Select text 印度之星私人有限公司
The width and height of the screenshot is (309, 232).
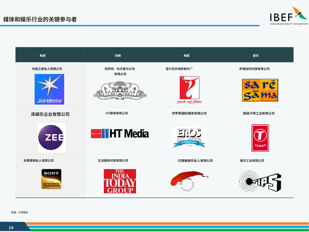[47, 69]
